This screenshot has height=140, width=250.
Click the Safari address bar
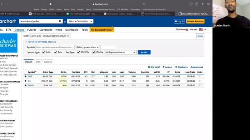100,4
